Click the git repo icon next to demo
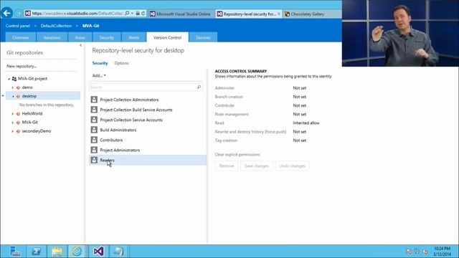This screenshot has height=258, width=459. pyautogui.click(x=18, y=87)
